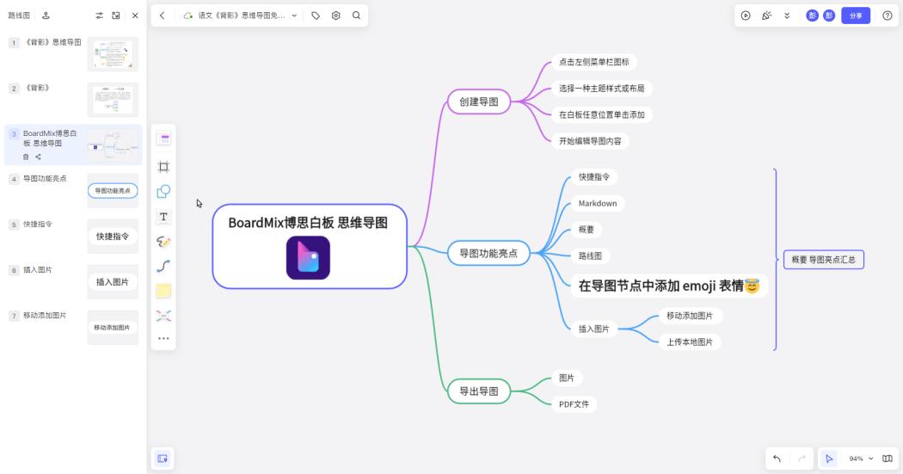Click the search magnifier icon

357,15
